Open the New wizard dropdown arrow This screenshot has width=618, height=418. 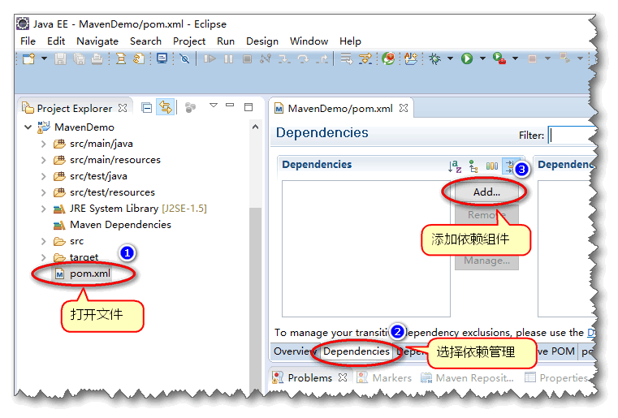click(x=44, y=58)
